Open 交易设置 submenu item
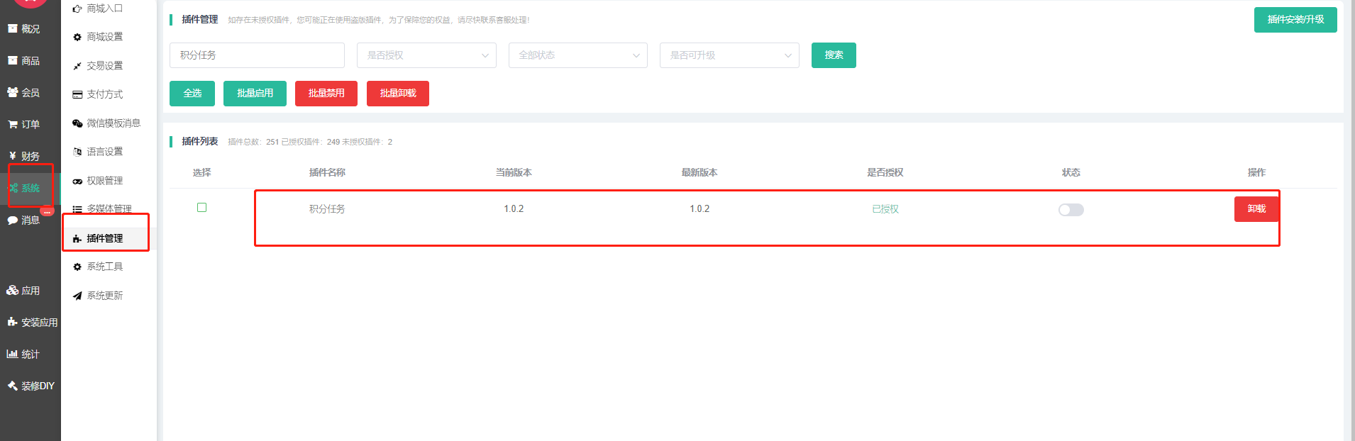Image resolution: width=1355 pixels, height=441 pixels. pos(104,66)
